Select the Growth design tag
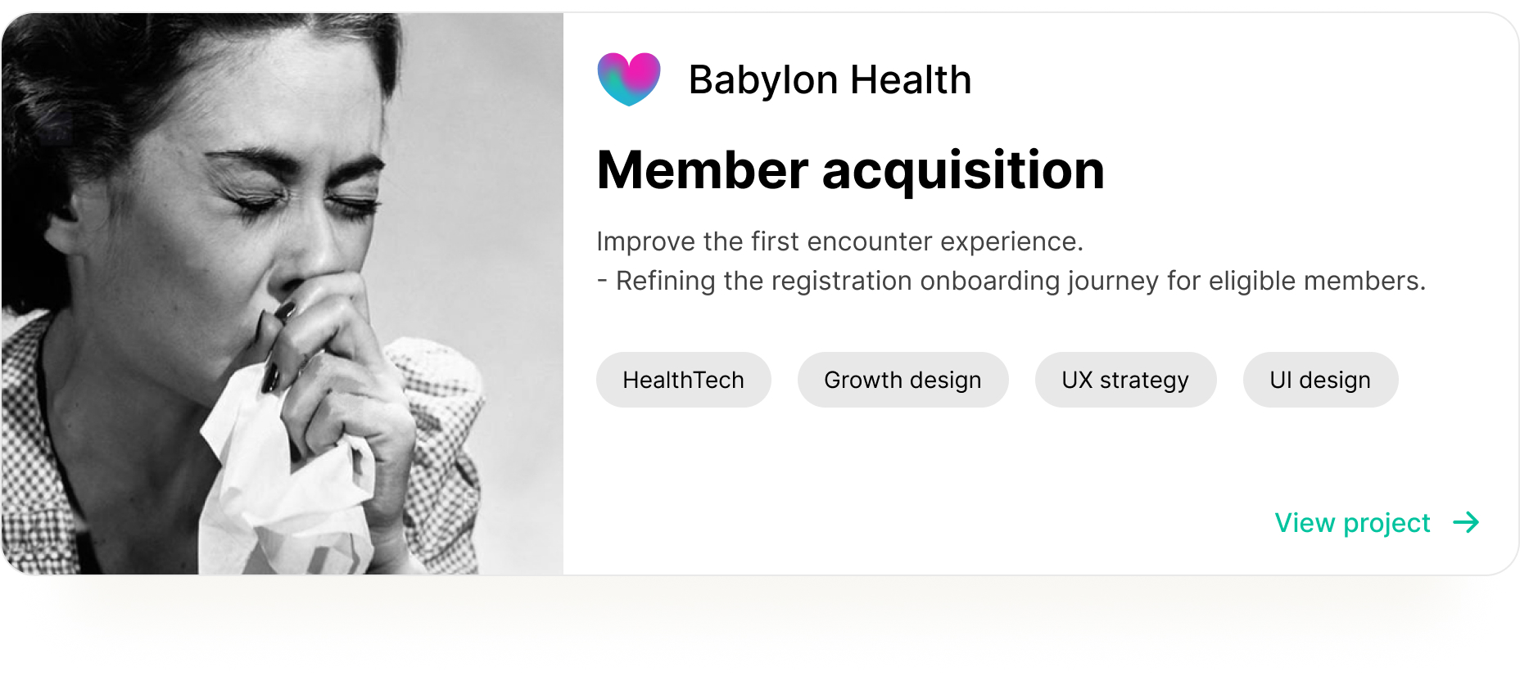The width and height of the screenshot is (1520, 676). 902,380
